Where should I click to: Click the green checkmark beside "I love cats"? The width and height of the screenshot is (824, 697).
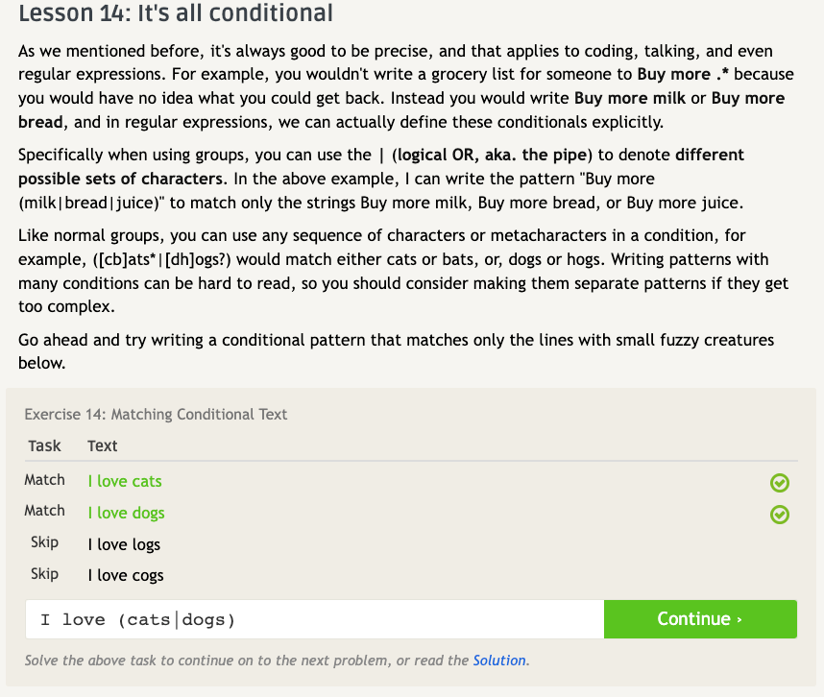click(x=780, y=483)
